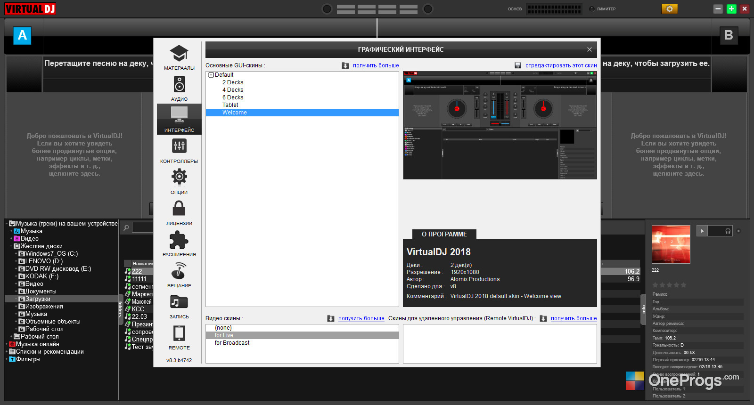Select the ИНТЕРФЕЙС monitor section

pyautogui.click(x=179, y=119)
